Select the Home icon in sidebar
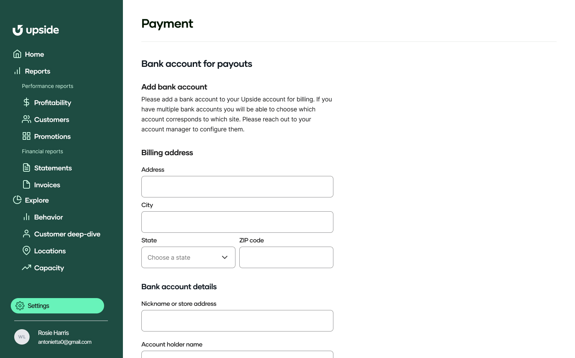The image size is (575, 358). pos(17,54)
